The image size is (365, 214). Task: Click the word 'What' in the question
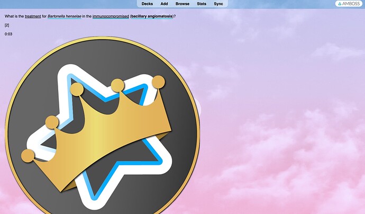coord(10,16)
